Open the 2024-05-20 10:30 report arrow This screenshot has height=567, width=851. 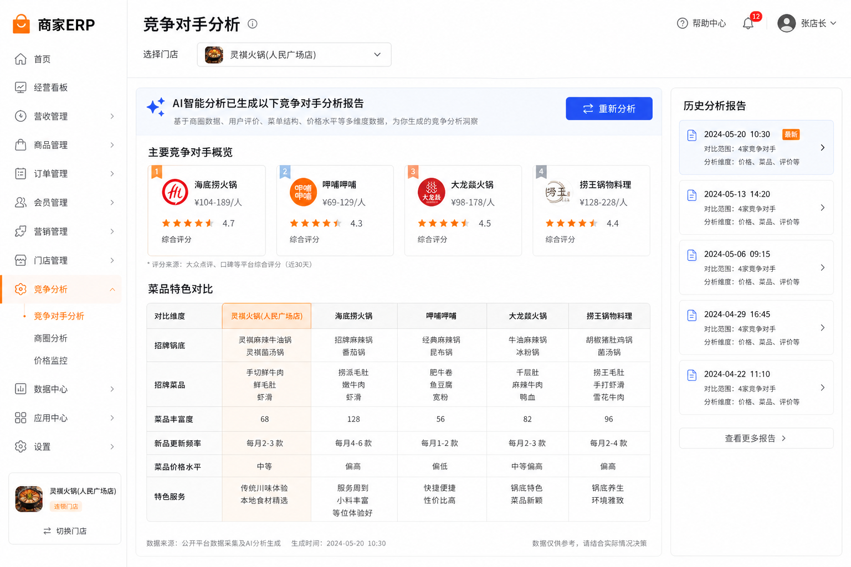[x=822, y=147]
